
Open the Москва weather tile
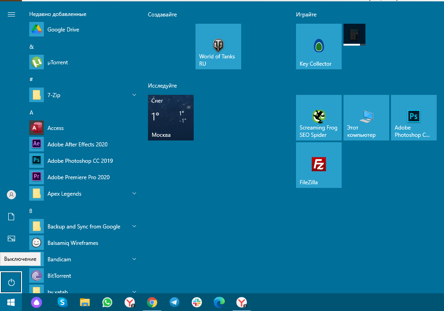[171, 118]
